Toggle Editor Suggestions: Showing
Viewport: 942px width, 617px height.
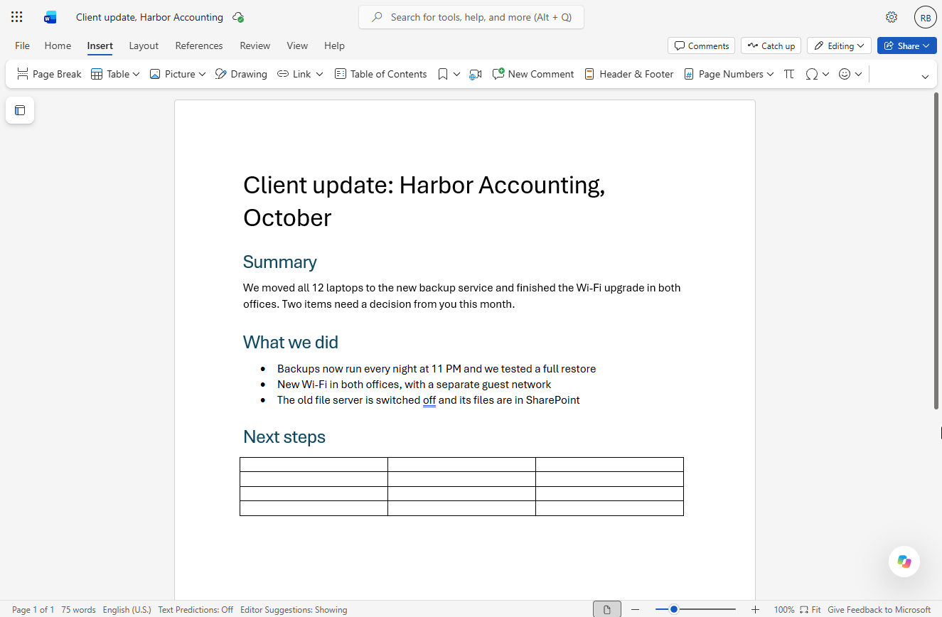[294, 610]
